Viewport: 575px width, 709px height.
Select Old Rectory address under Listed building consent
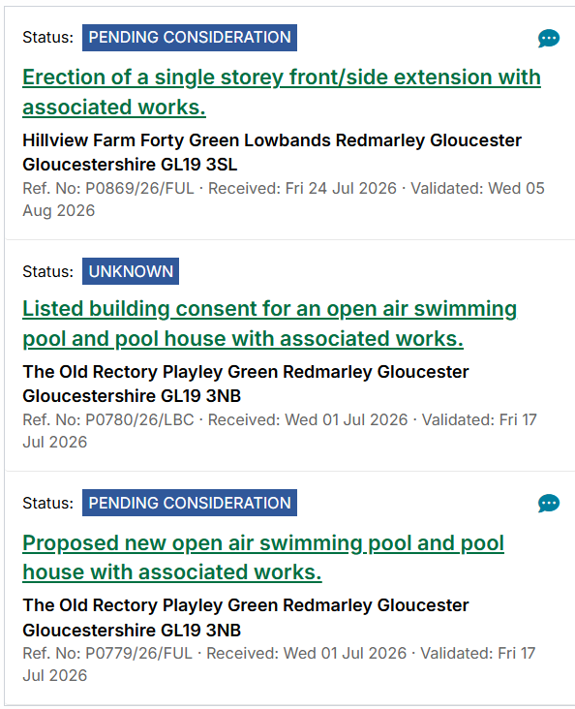(246, 384)
